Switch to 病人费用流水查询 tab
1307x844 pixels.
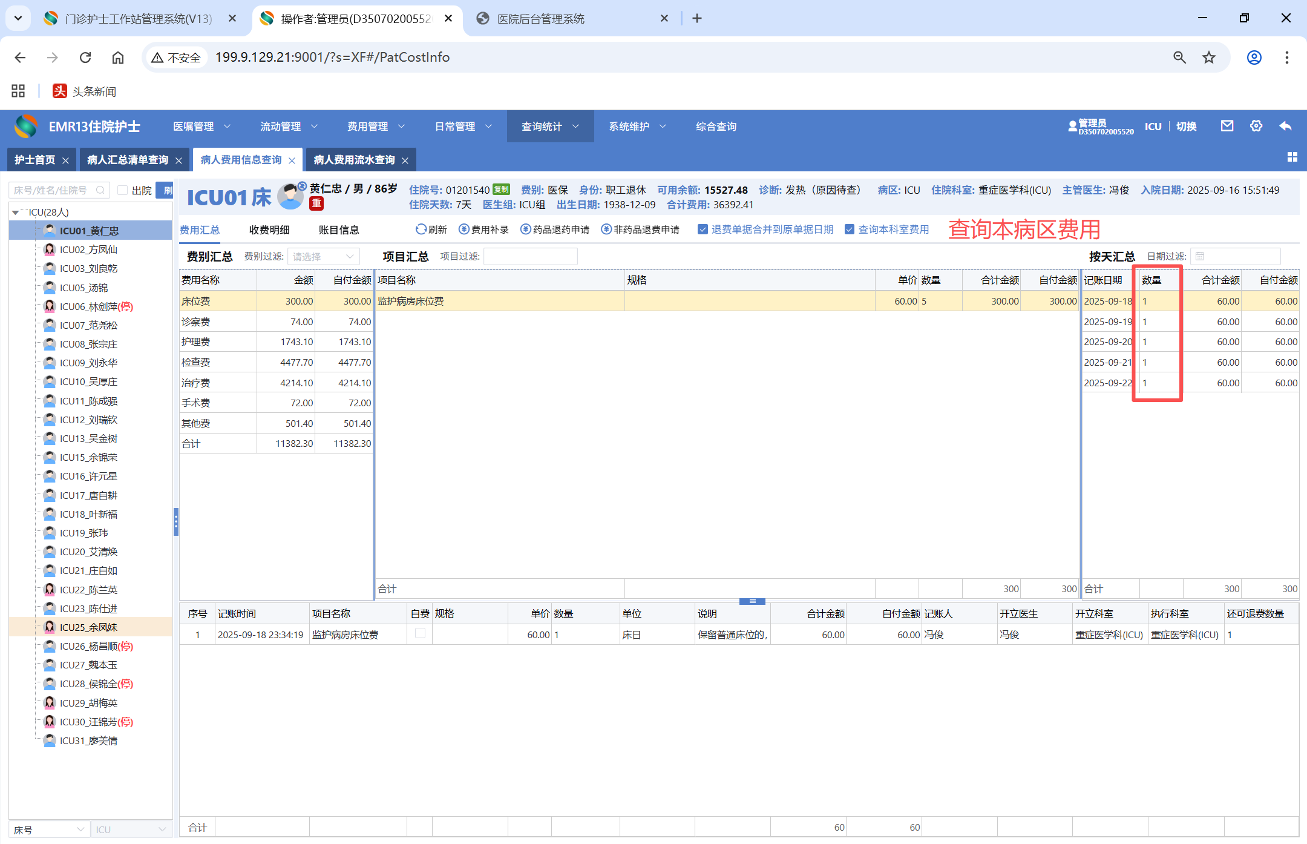[x=354, y=160]
